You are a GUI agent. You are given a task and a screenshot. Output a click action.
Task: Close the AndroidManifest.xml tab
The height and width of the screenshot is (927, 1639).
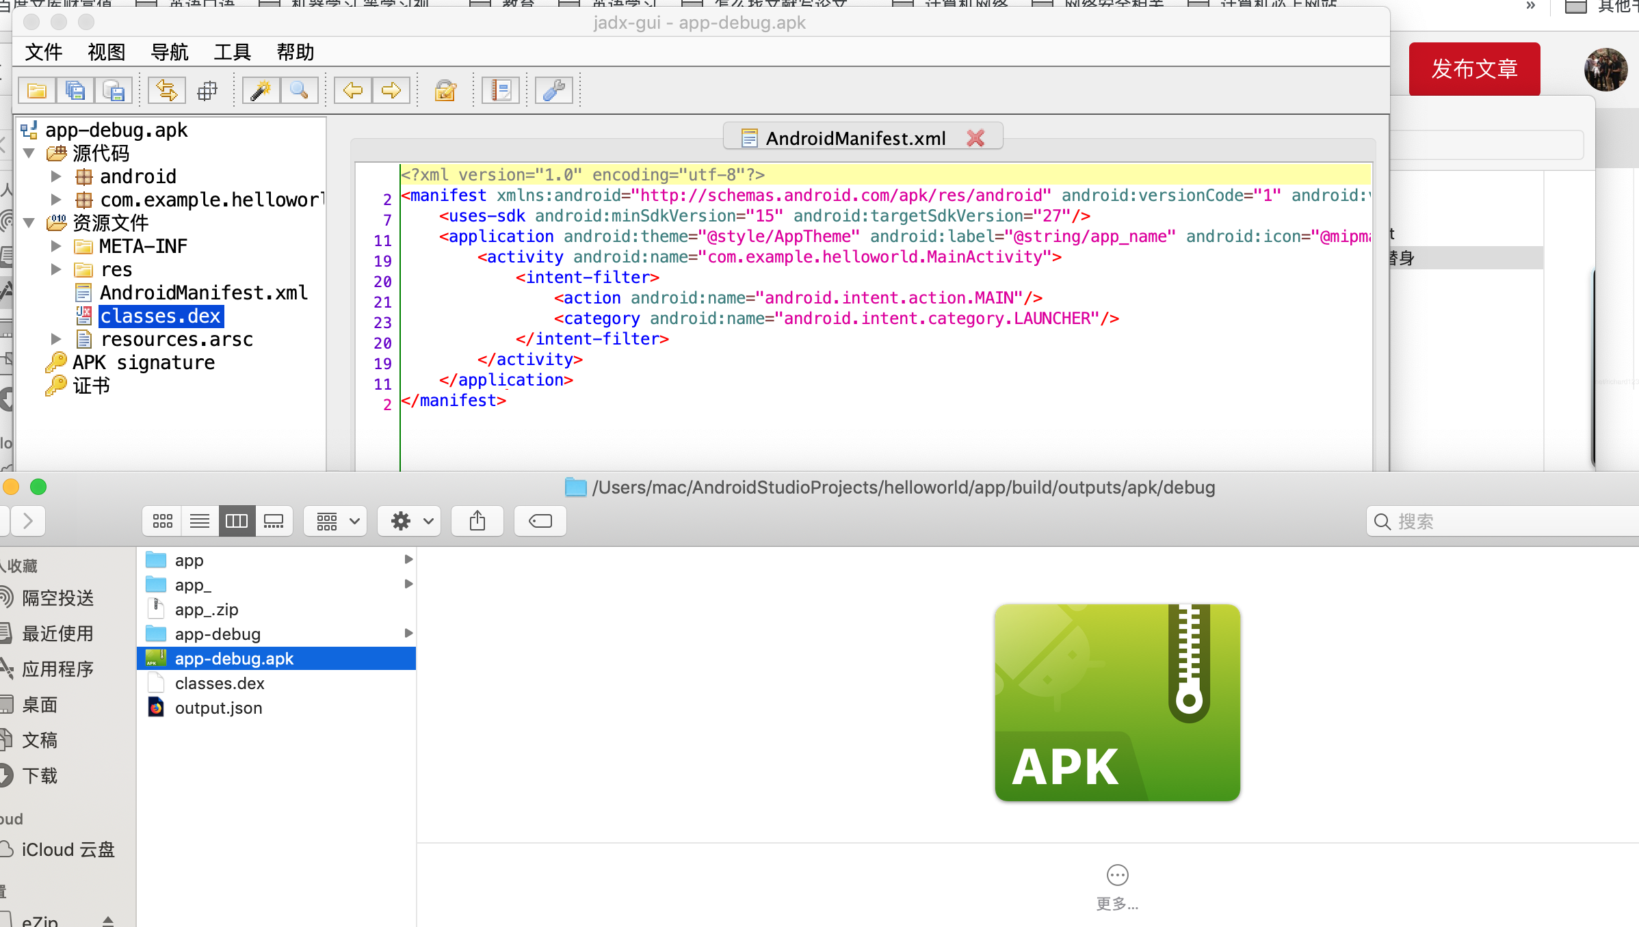pos(975,138)
